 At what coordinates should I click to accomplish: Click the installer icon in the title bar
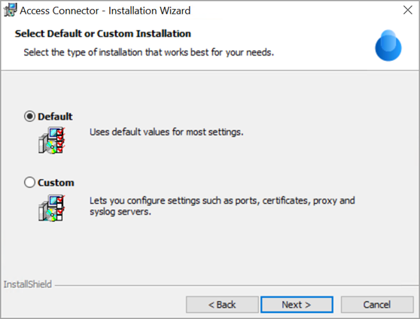[x=11, y=11]
